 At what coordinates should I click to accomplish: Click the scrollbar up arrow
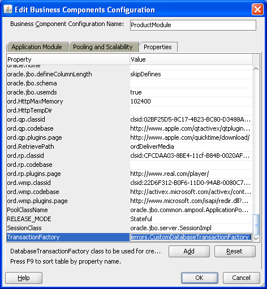[256, 68]
